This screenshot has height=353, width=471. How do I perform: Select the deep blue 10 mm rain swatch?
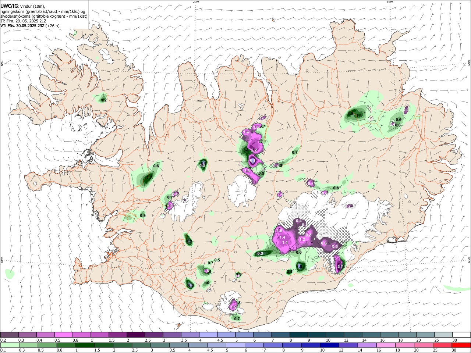click(330, 345)
